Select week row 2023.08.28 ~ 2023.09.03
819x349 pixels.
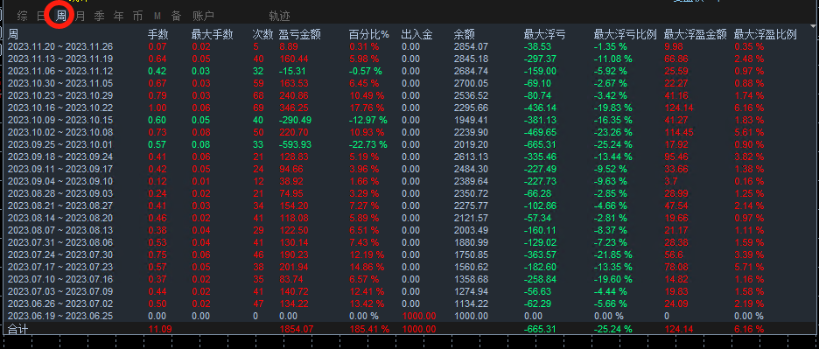(x=409, y=193)
